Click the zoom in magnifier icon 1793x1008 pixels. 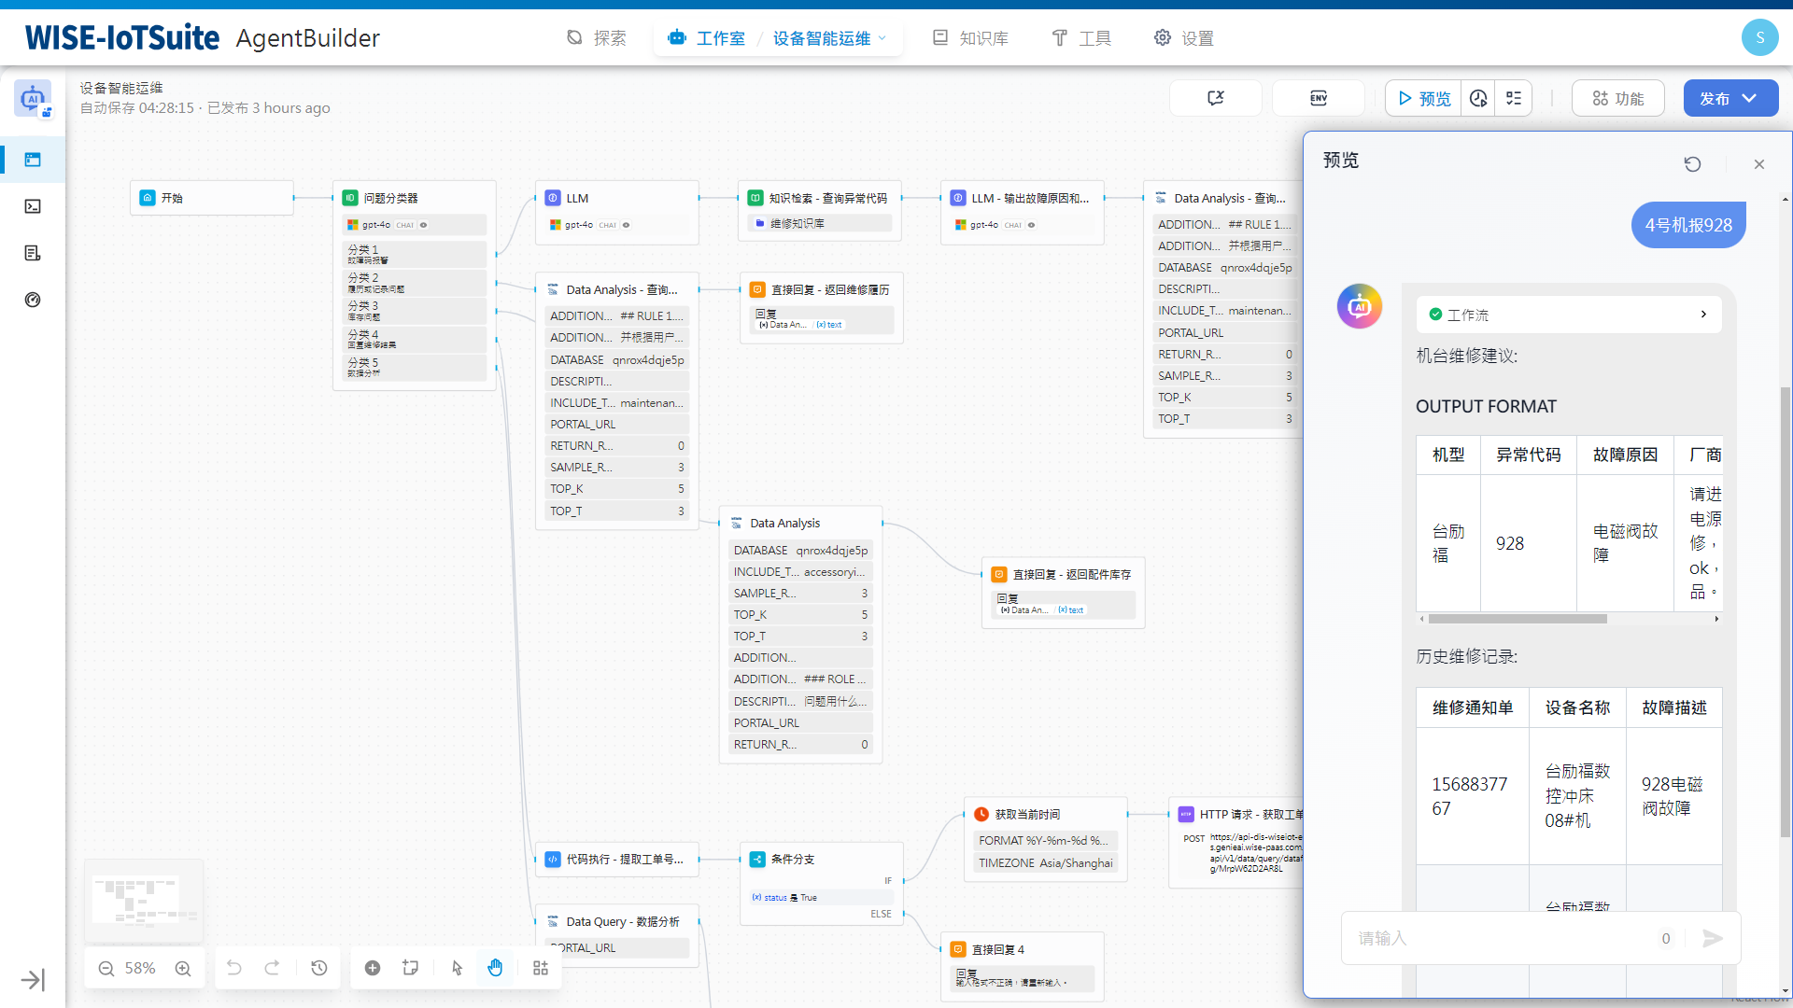pos(183,969)
